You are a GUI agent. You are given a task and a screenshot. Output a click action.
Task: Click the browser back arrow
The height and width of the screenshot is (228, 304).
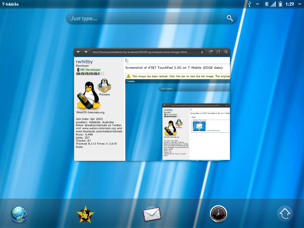78,52
